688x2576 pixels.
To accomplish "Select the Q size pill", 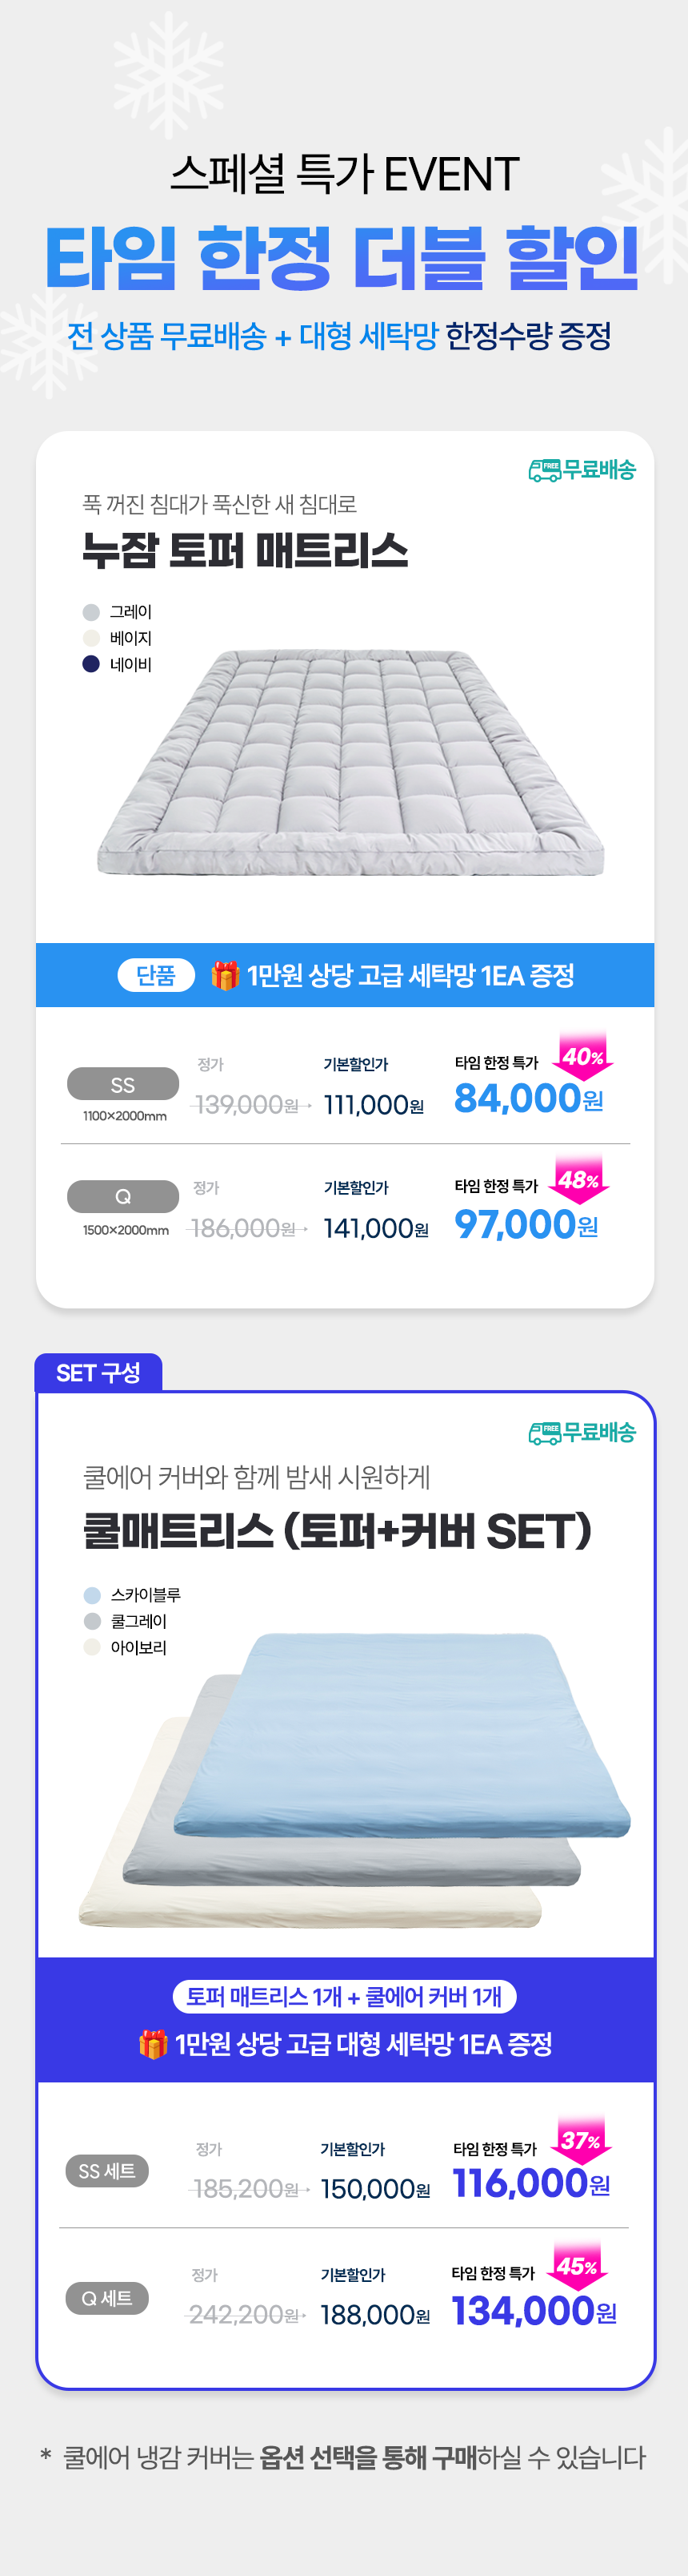I will [x=123, y=1196].
